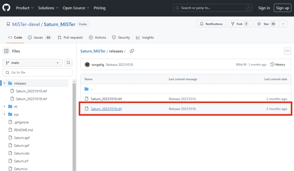The image size is (294, 171).
Task: Click sorgelig's avatar thumbnail
Action: pyautogui.click(x=87, y=65)
